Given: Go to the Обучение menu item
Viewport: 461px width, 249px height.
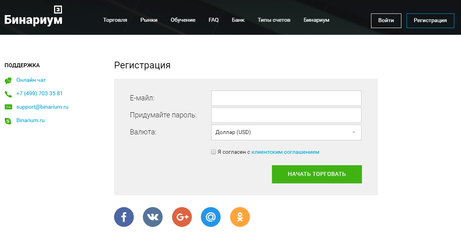Looking at the screenshot, I should 183,20.
